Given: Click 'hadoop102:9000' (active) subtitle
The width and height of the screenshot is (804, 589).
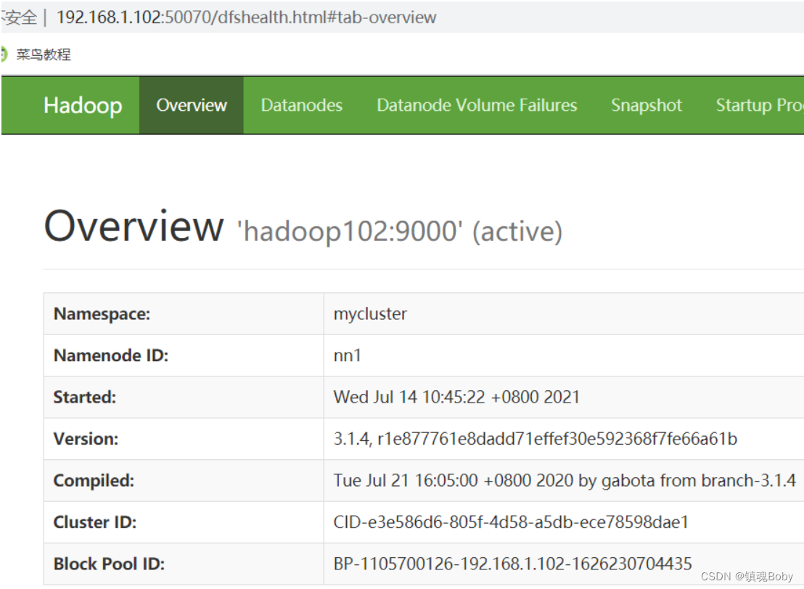Looking at the screenshot, I should coord(399,231).
